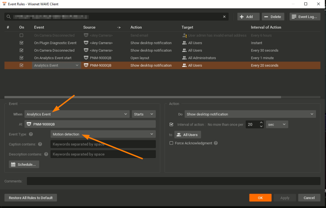Select the Open layout action cell

(140, 58)
